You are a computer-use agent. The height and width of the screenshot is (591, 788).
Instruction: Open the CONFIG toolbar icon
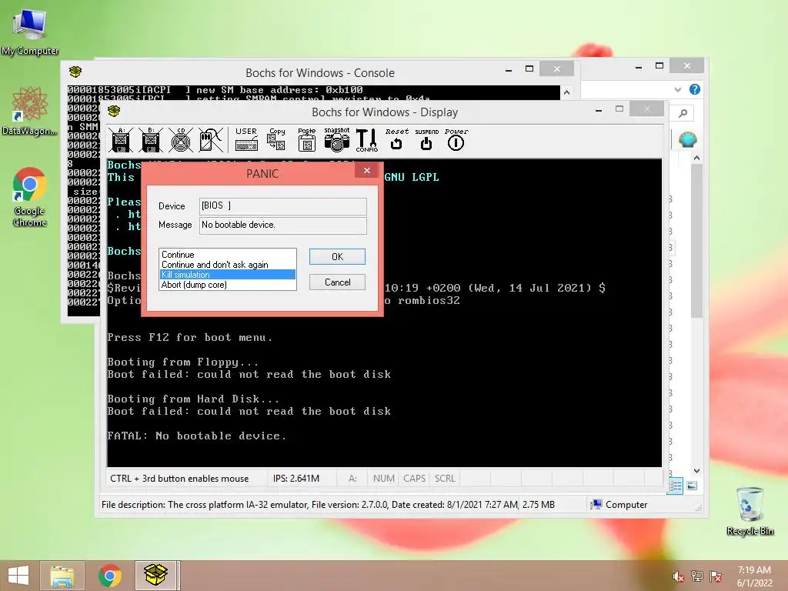367,140
